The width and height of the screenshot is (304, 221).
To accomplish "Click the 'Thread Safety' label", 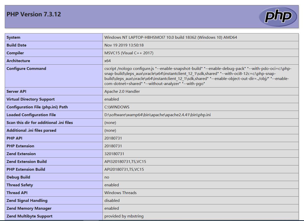I will 20,185.
